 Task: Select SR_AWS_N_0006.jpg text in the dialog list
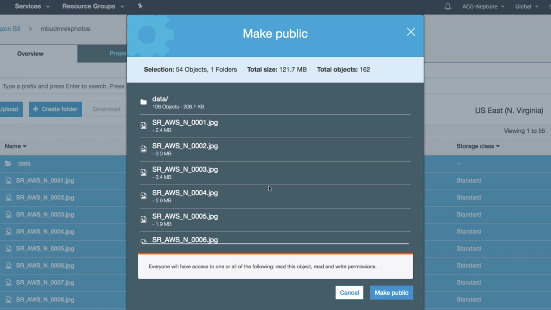pos(185,240)
